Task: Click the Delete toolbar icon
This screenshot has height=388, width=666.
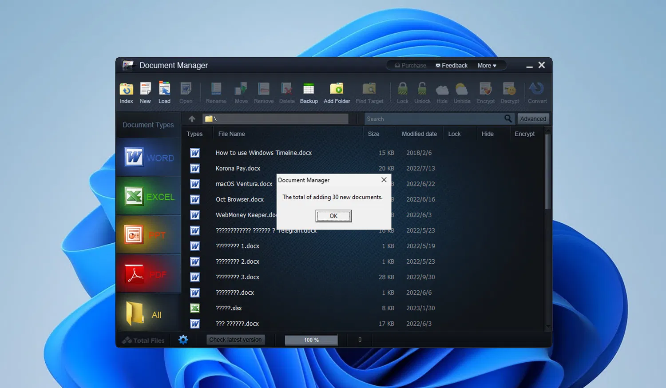Action: coord(287,89)
